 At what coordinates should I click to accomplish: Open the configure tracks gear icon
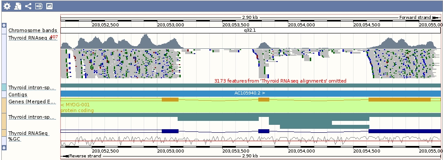(7, 6)
